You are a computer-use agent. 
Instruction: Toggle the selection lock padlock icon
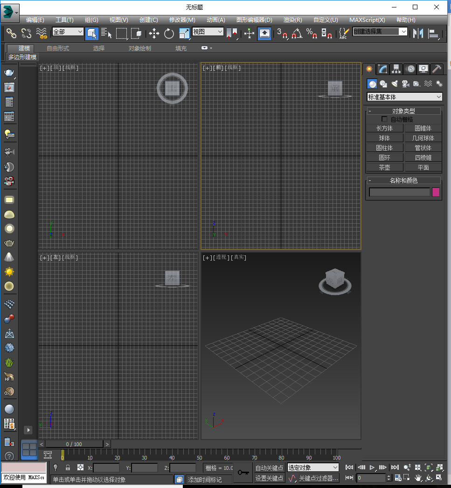coord(68,467)
